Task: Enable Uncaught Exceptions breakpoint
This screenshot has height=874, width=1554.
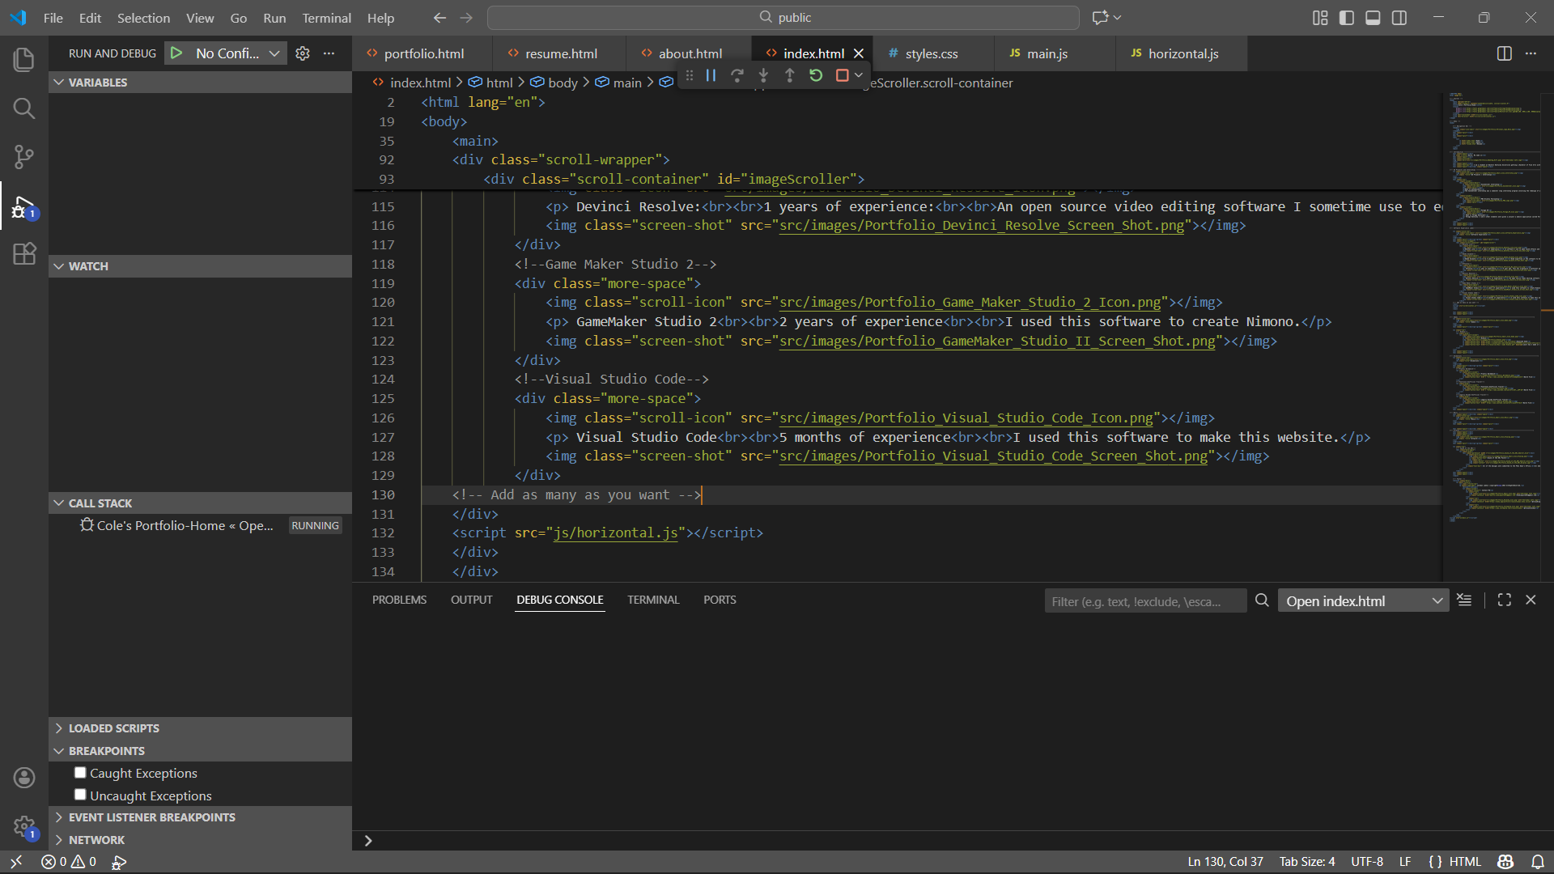Action: 80,795
